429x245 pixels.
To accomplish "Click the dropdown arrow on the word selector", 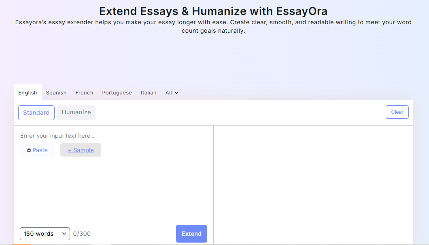I will point(64,234).
